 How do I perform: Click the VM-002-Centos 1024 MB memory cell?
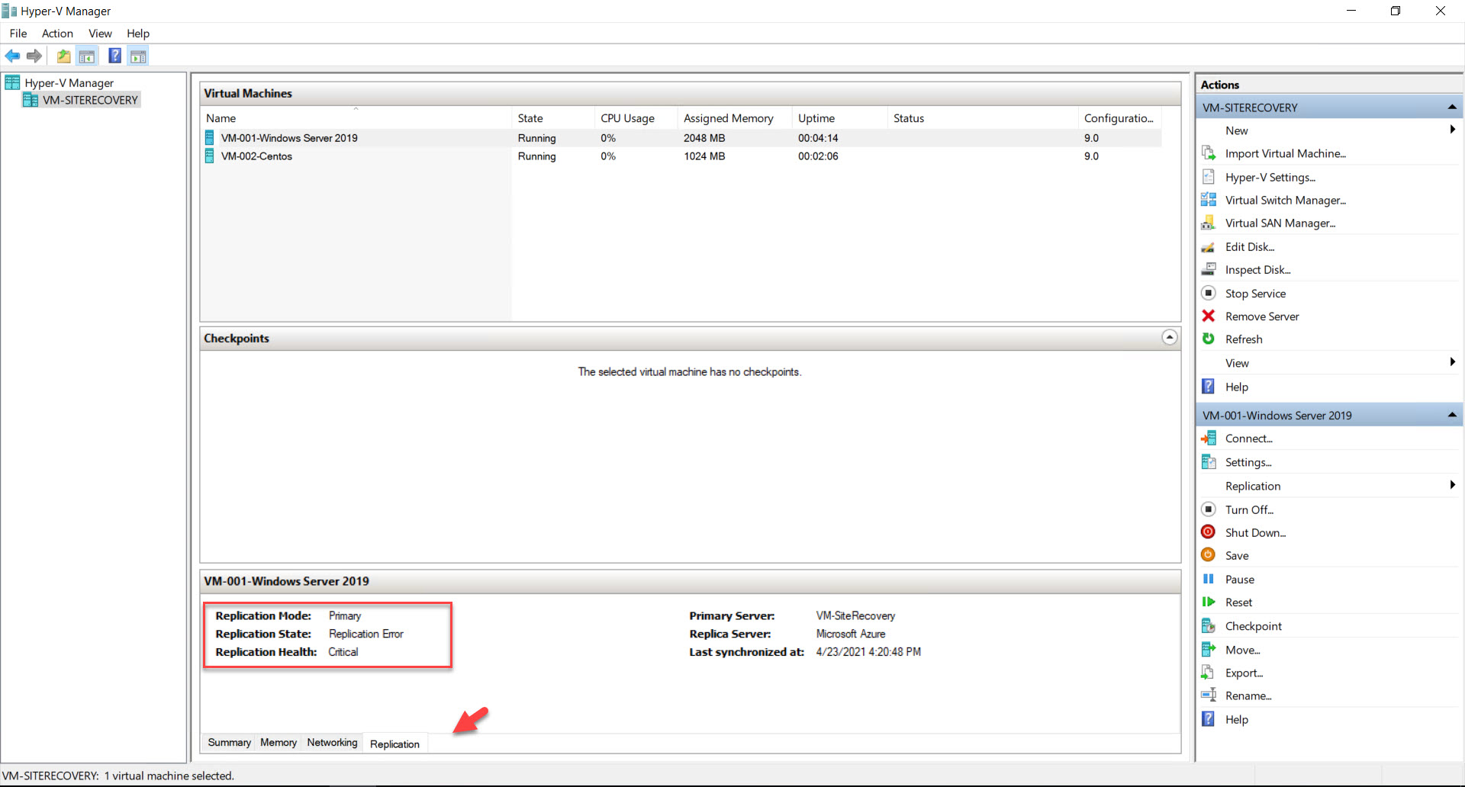(704, 156)
